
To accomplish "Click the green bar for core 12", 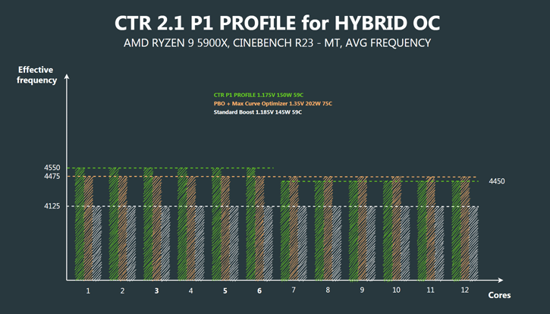I will tap(457, 231).
